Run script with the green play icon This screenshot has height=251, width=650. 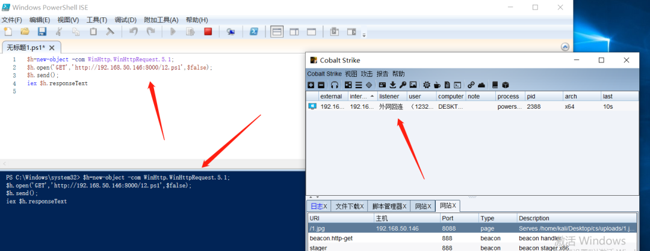pos(173,31)
